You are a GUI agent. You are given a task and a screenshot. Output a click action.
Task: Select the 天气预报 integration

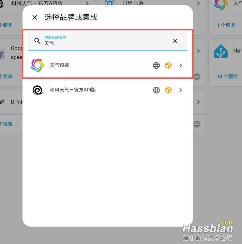108,66
